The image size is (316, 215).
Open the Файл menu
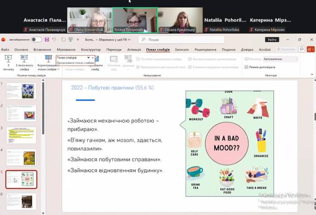5,50
